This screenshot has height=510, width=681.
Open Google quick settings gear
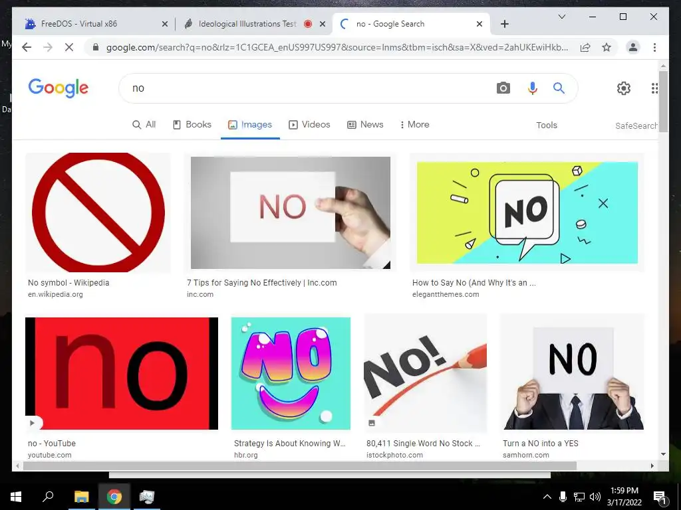624,88
